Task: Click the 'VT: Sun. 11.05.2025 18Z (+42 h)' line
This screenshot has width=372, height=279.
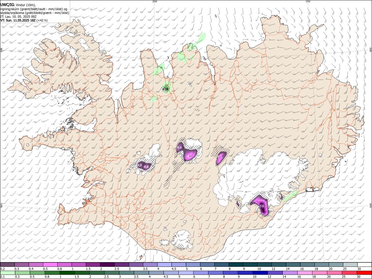Action: click(24, 20)
